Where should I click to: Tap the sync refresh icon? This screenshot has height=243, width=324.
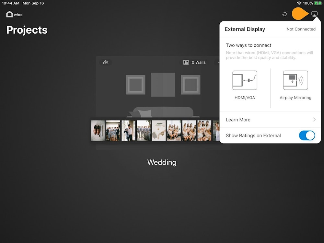coord(284,14)
